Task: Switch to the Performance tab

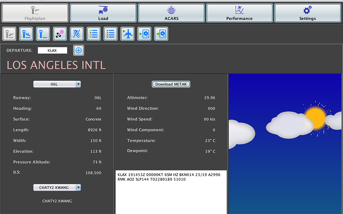Action: pyautogui.click(x=239, y=13)
